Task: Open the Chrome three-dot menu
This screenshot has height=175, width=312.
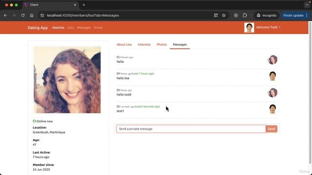Action: point(307,15)
